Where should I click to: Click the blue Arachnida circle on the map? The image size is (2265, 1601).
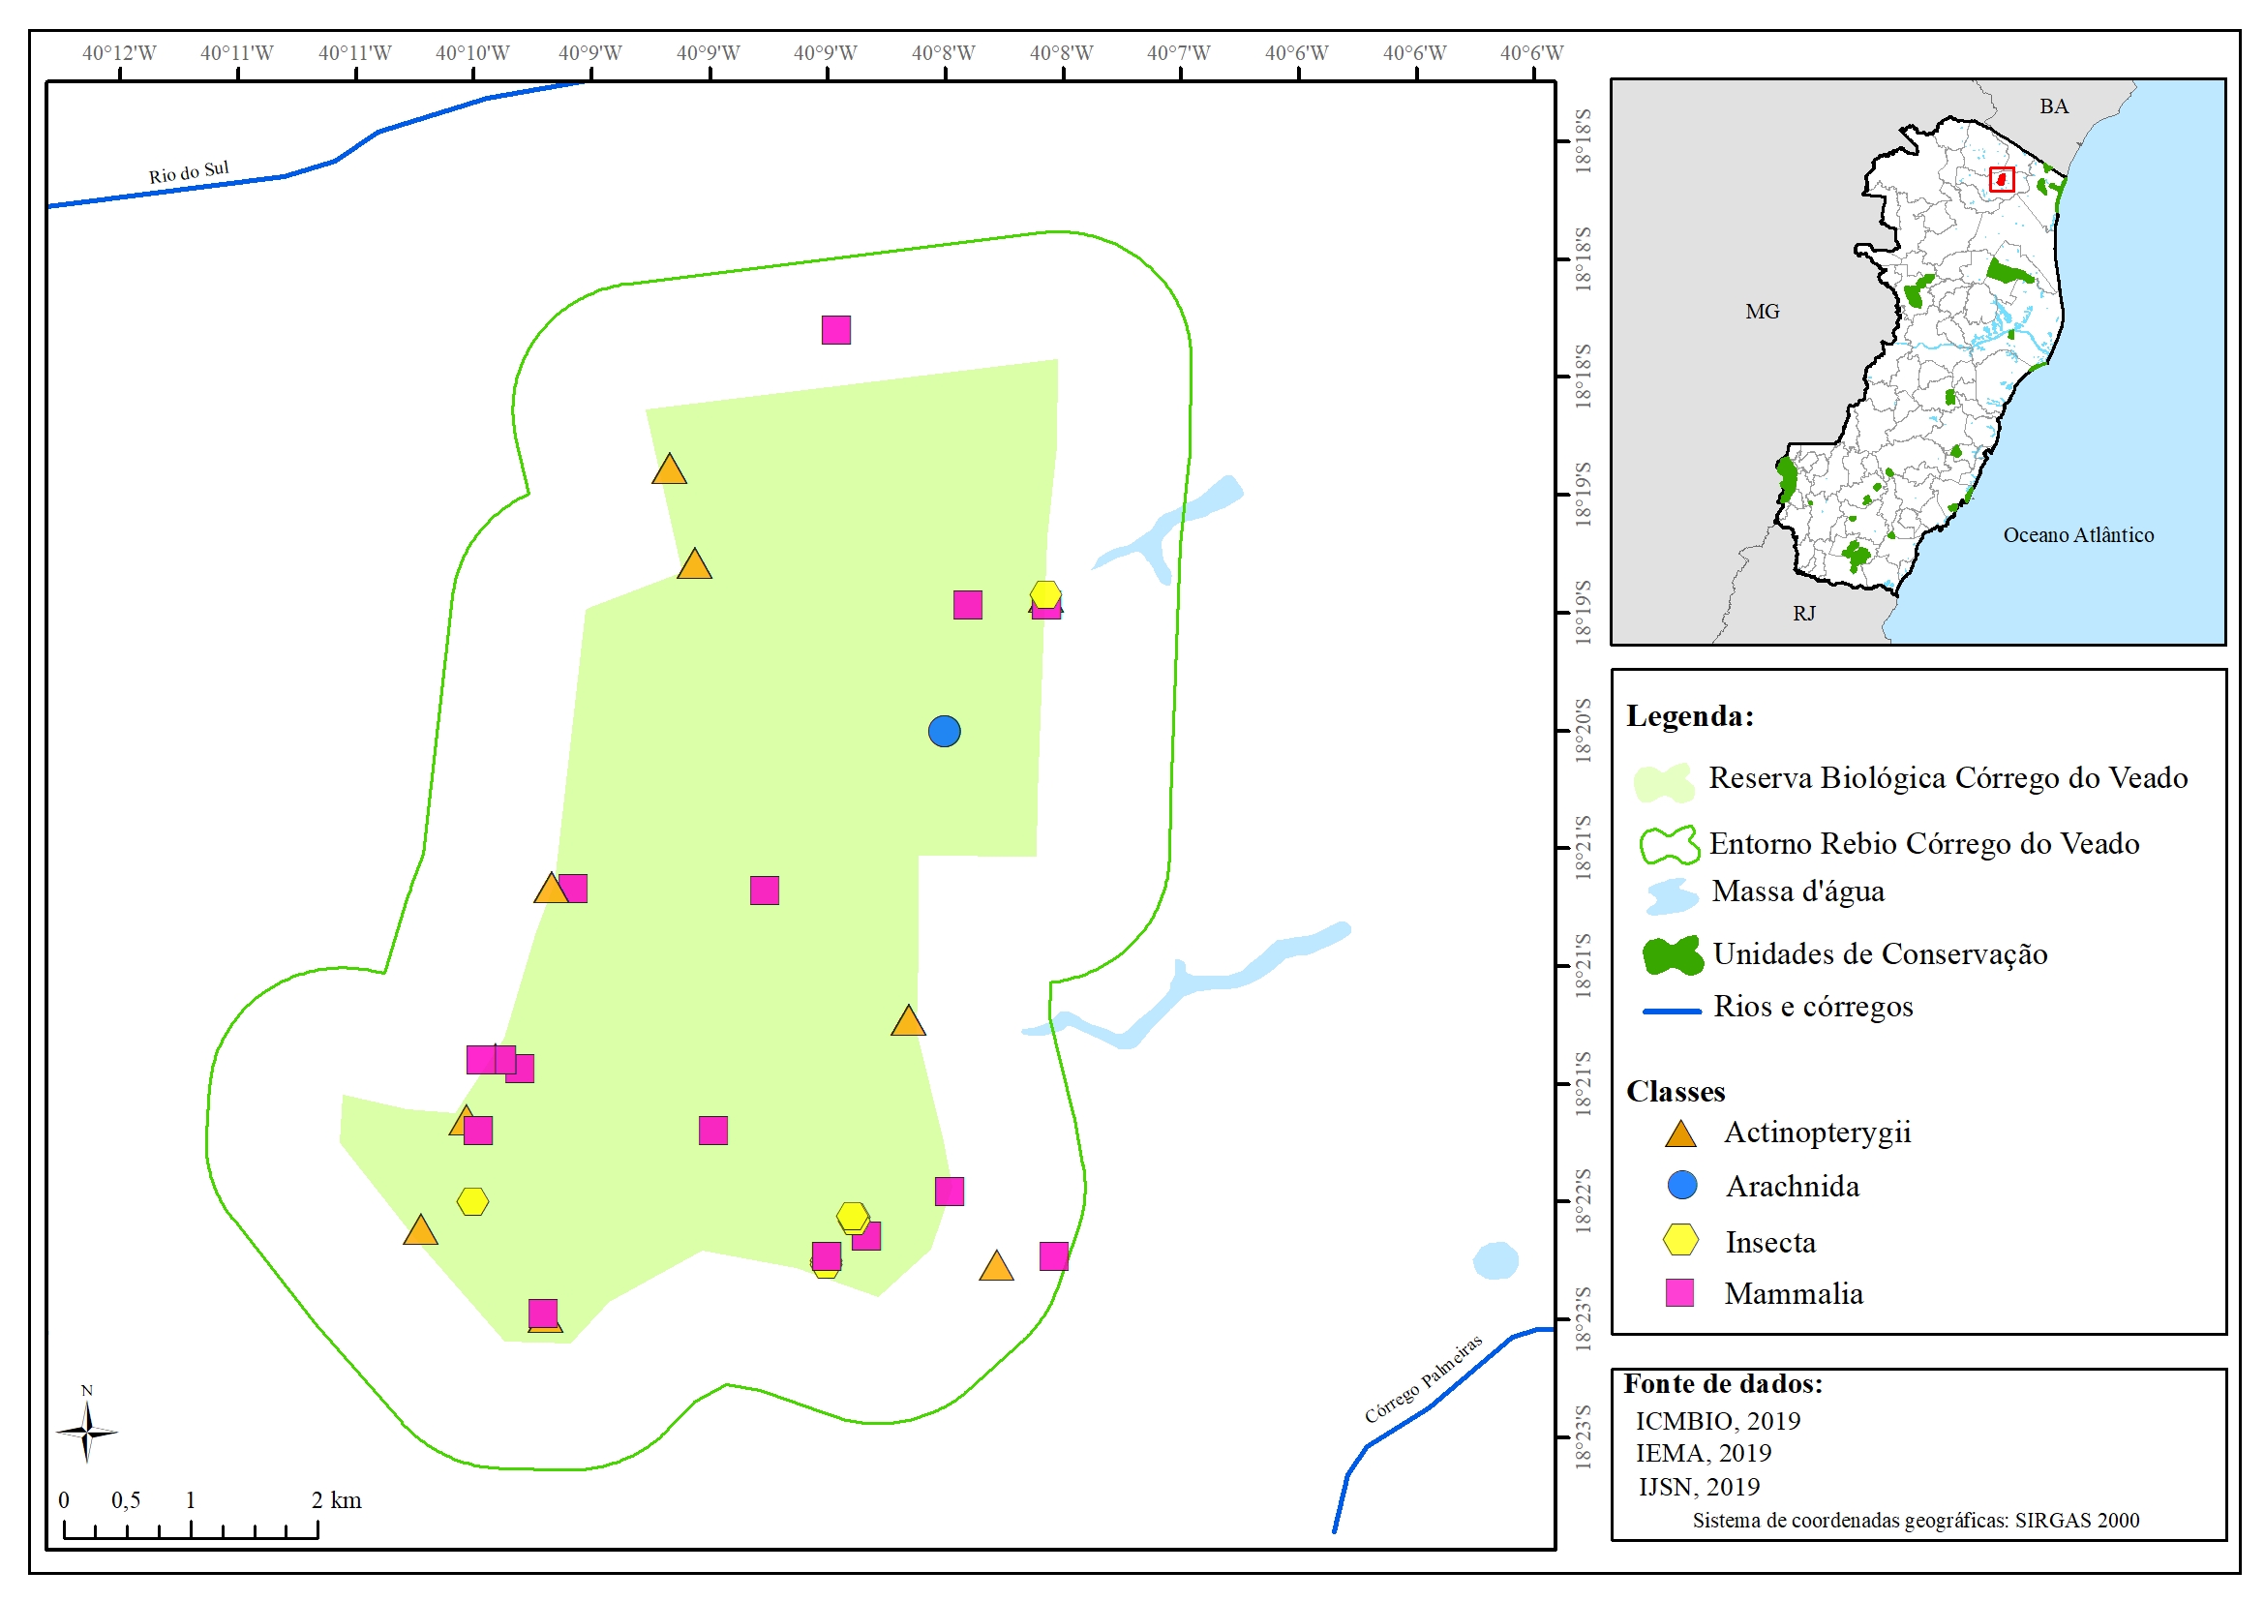click(944, 731)
